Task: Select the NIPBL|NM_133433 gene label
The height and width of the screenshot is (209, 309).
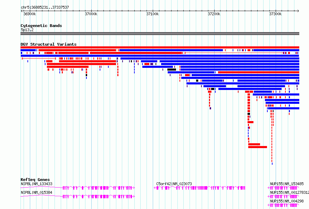Action: [37, 184]
